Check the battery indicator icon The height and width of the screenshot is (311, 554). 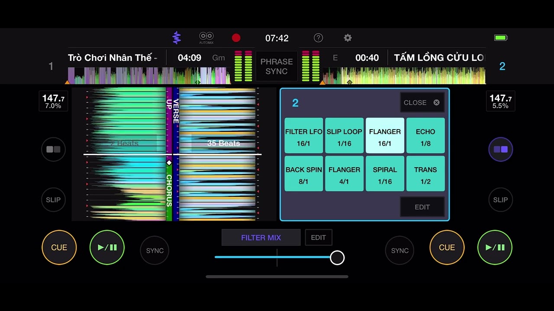501,38
